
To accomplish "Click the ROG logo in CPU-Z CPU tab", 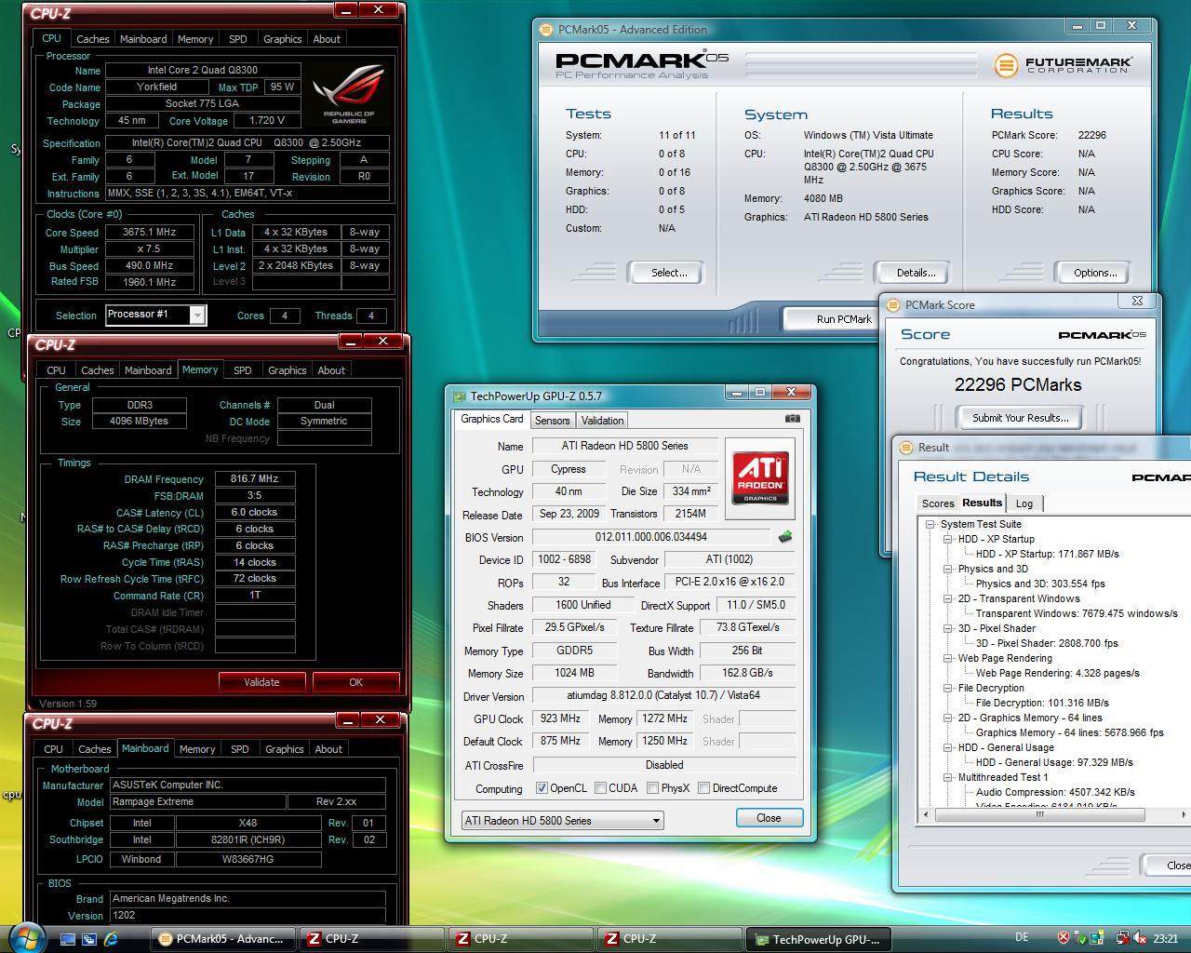I will tap(349, 94).
